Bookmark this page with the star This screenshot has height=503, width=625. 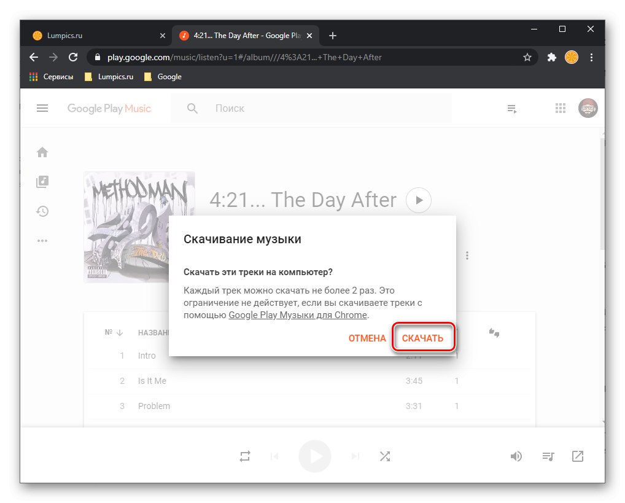[x=527, y=57]
